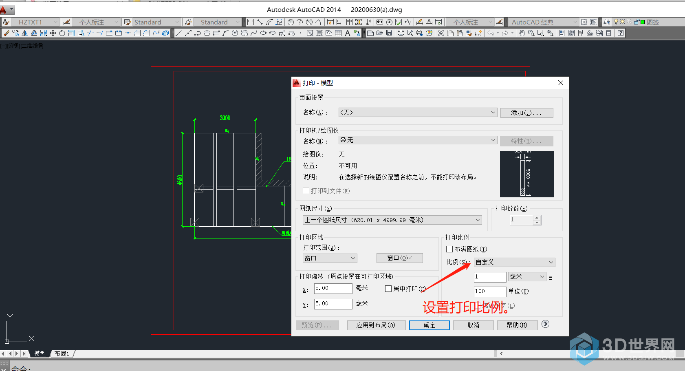Image resolution: width=685 pixels, height=371 pixels.
Task: Click the 窗口(O)< window select button
Action: click(x=399, y=258)
